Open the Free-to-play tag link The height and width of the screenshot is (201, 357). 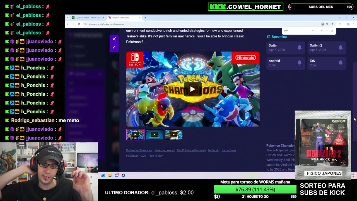[156, 156]
